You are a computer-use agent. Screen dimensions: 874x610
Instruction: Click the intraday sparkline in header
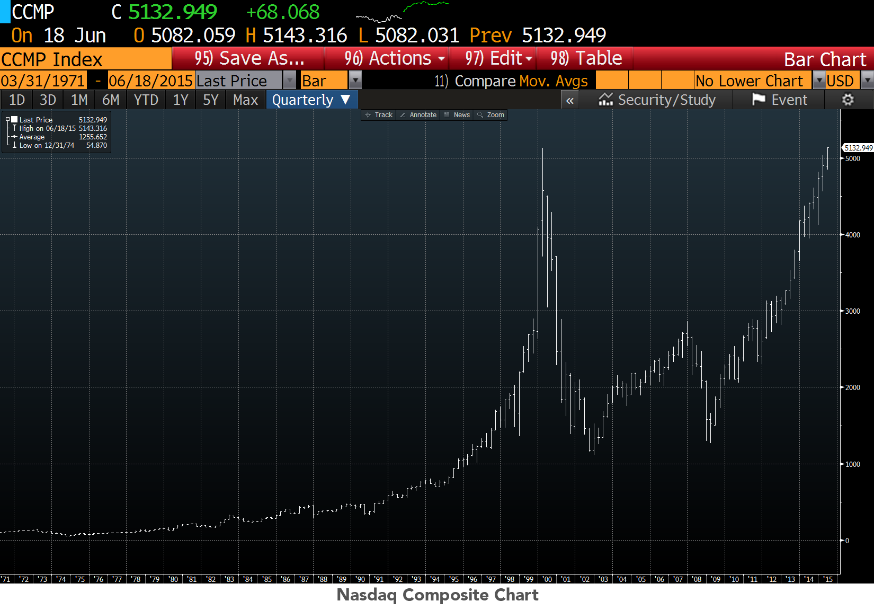403,12
